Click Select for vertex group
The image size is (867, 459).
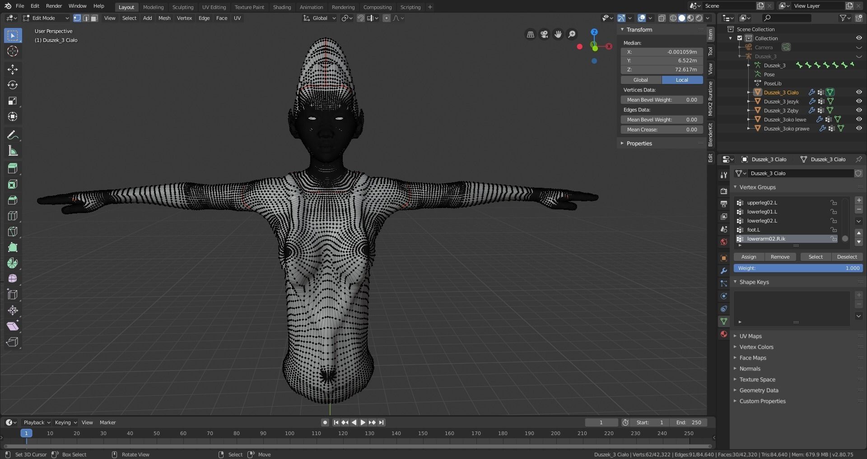pyautogui.click(x=816, y=257)
